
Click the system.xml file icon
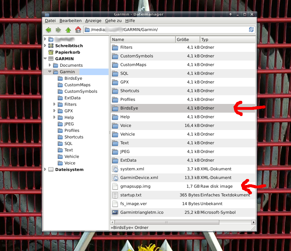click(x=115, y=169)
